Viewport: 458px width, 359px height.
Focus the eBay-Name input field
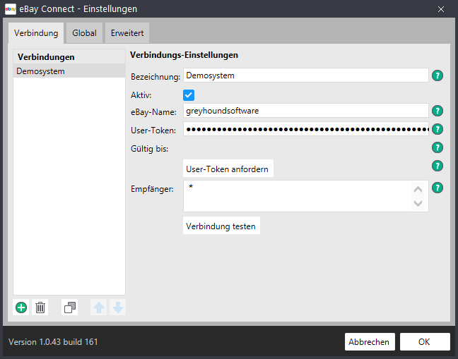[x=306, y=111]
